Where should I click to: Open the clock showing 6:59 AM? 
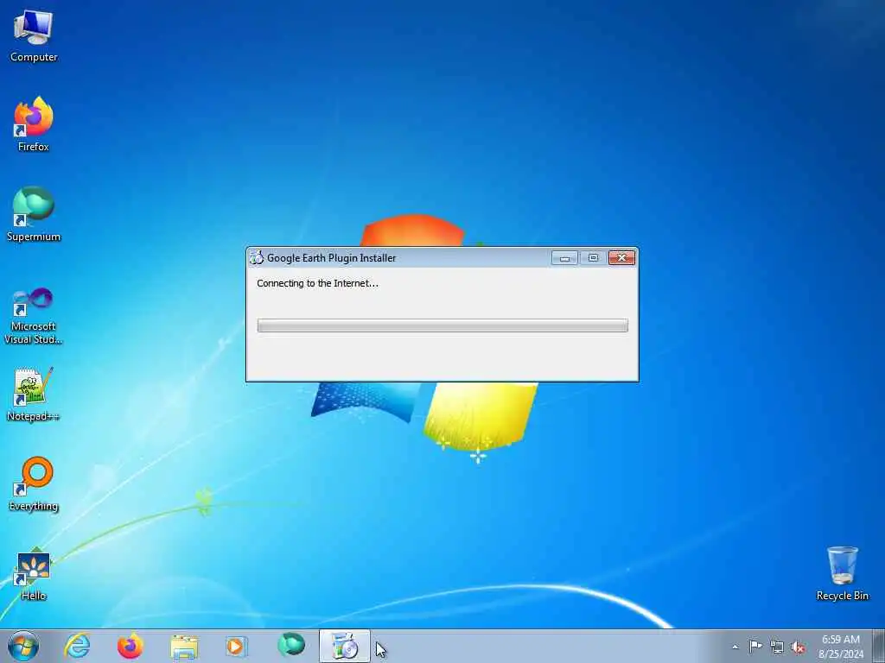tap(840, 646)
